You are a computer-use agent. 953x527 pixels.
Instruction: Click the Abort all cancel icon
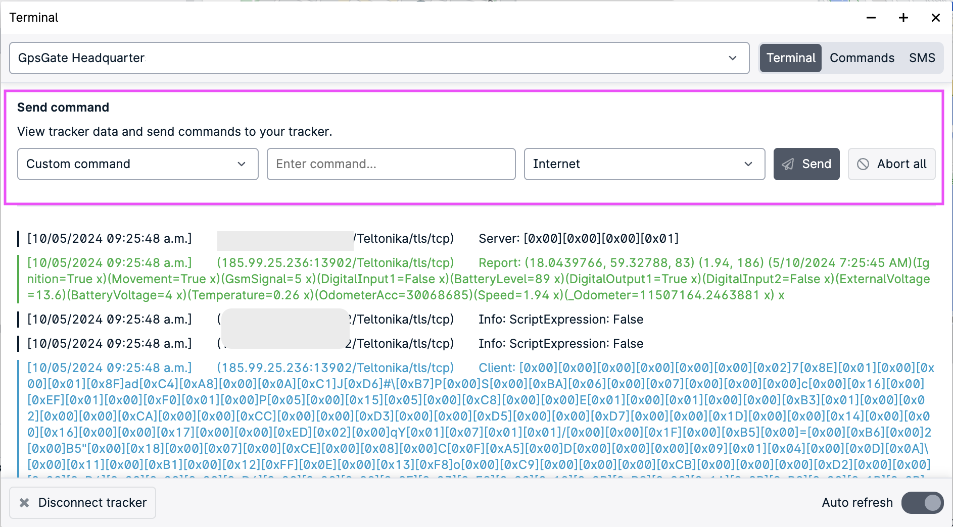(863, 164)
